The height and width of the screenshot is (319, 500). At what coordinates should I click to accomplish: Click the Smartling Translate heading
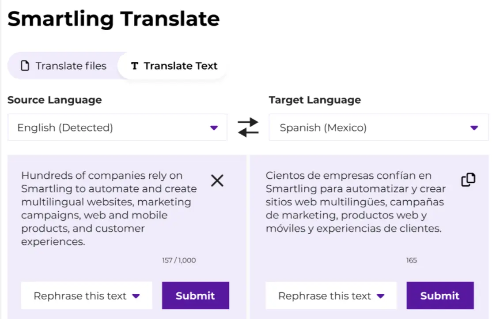pyautogui.click(x=113, y=19)
